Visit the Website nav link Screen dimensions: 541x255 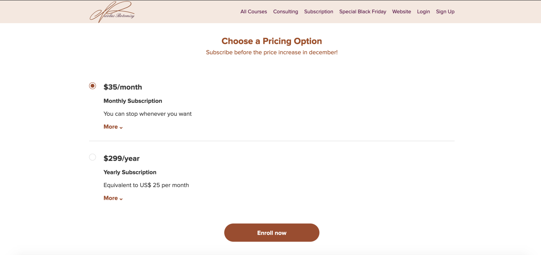pos(401,12)
